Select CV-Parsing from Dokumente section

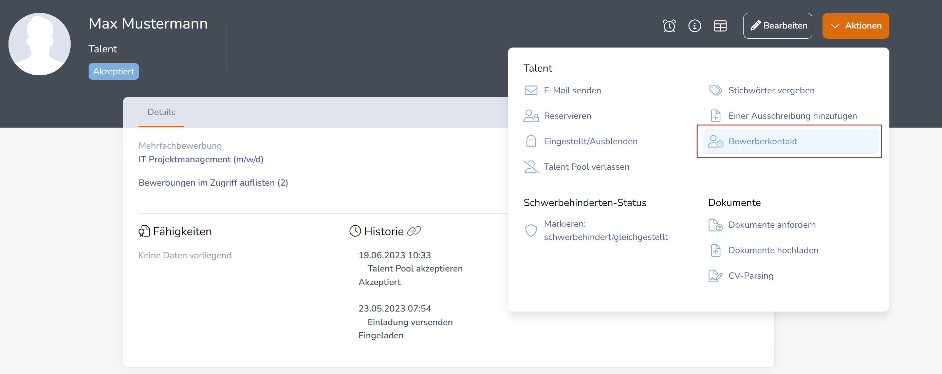(751, 276)
